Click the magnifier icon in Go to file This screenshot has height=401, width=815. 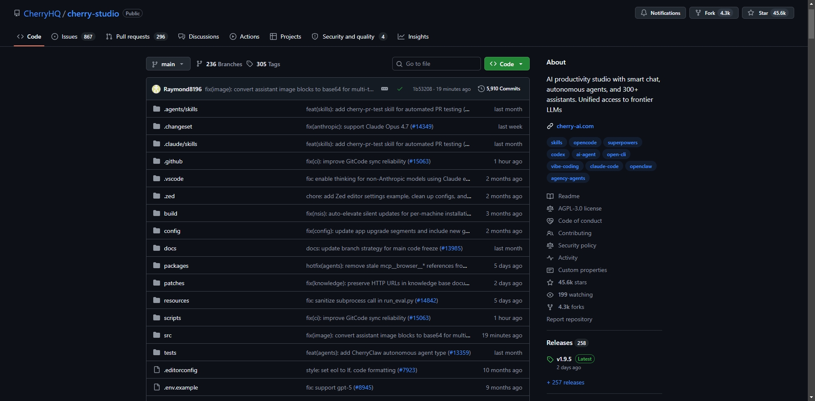click(399, 64)
